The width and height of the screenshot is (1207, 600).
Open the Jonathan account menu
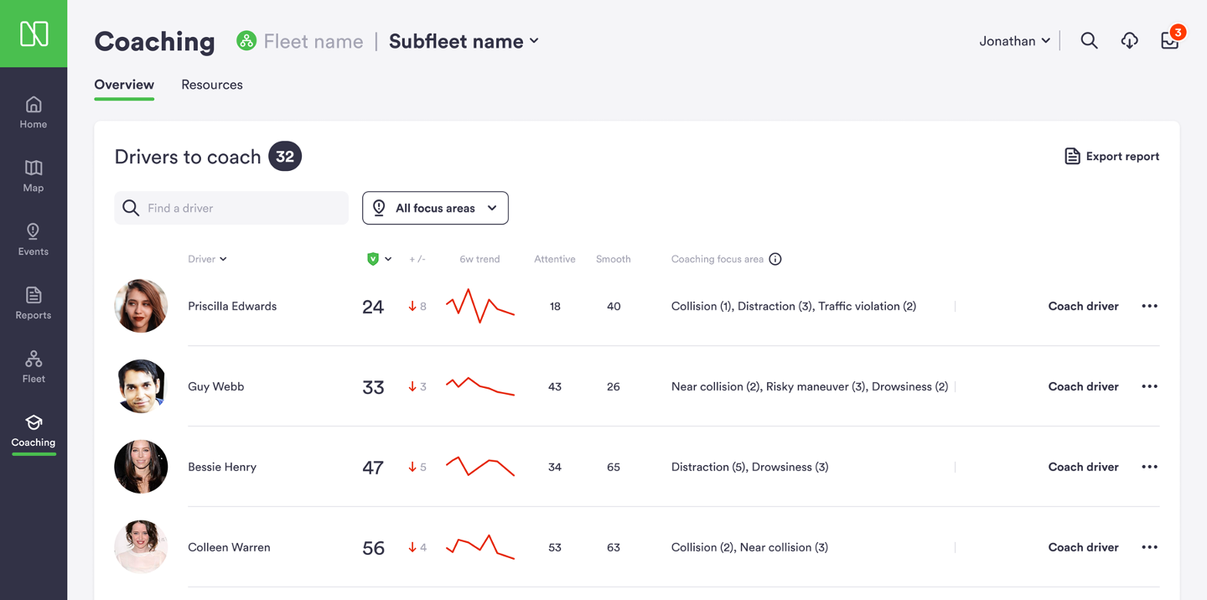[x=1013, y=40]
